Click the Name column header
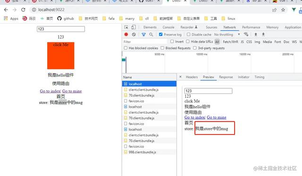Viewport: 302px width, 176px height. click(149, 77)
